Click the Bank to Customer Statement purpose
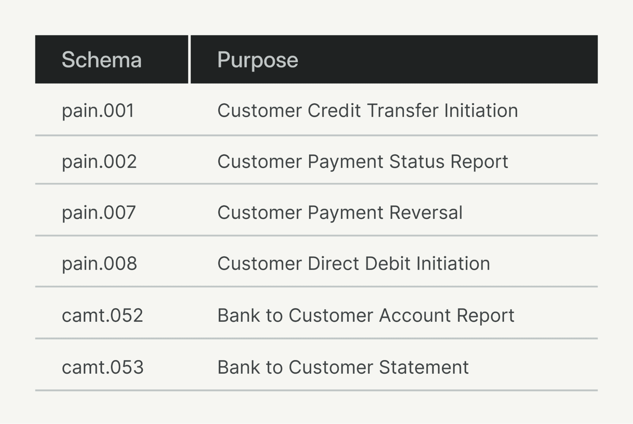 [343, 367]
